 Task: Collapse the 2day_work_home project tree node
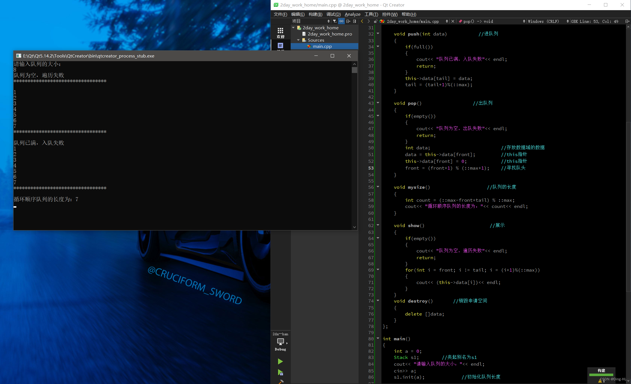tap(294, 28)
